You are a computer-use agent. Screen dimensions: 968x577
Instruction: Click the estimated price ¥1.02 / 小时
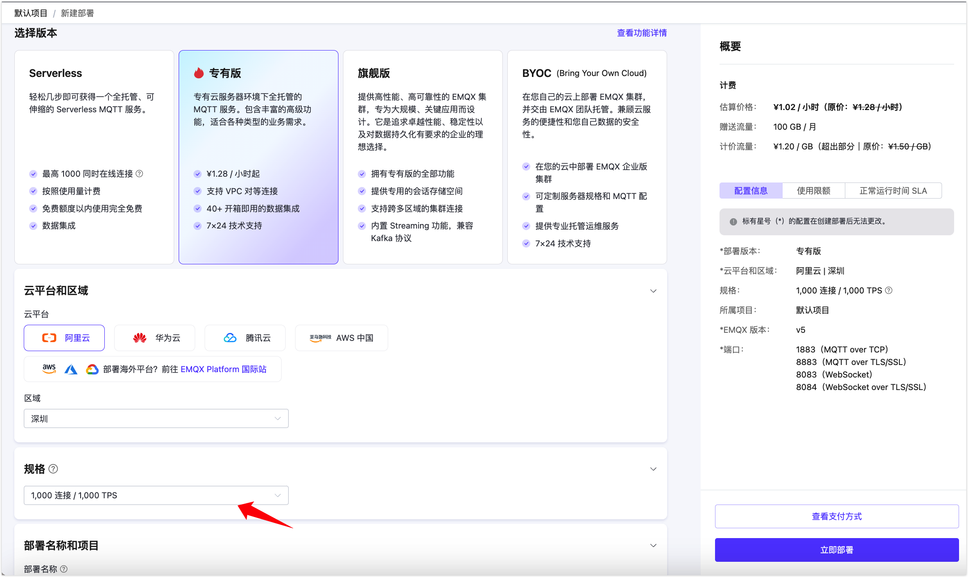point(796,107)
